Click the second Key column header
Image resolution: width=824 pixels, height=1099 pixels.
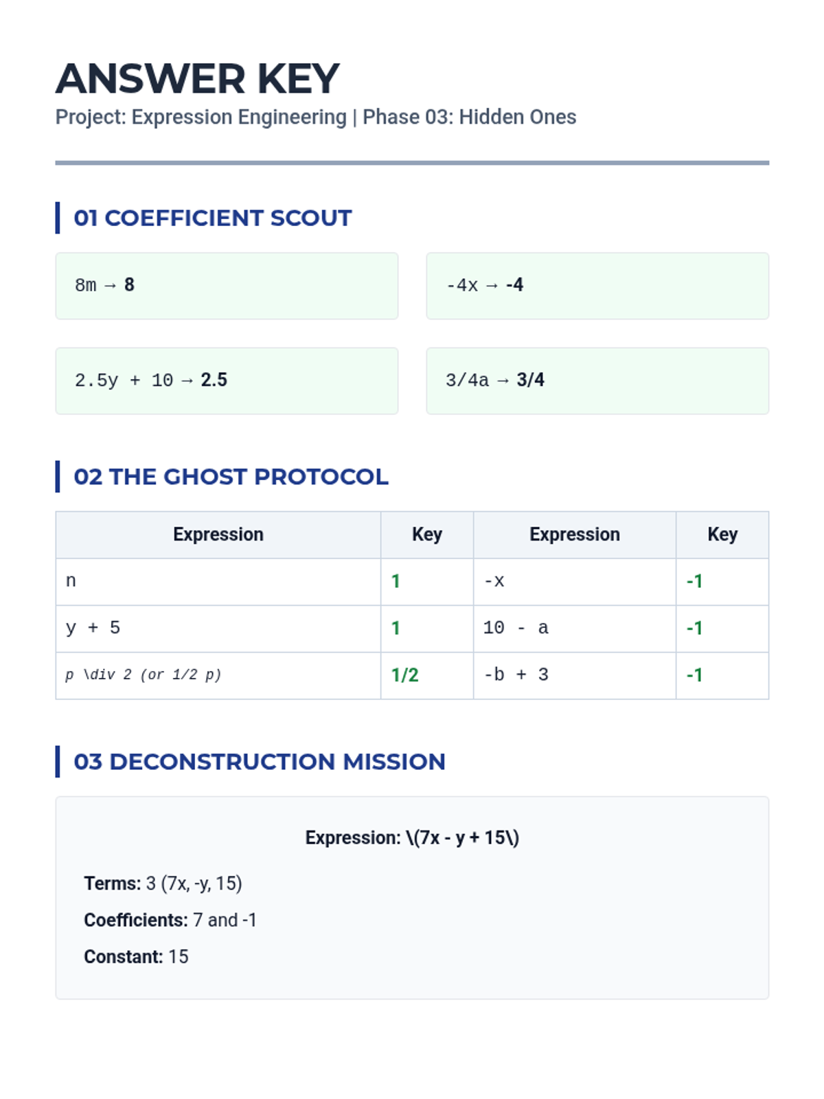[x=722, y=534]
